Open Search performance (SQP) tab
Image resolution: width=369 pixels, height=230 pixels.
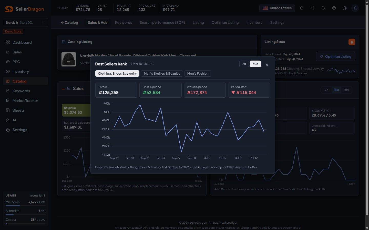coord(162,22)
